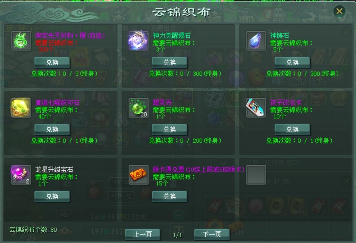The height and width of the screenshot is (243, 356).
Task: Click 兑换 under 龙星升级宝石
Action: pyautogui.click(x=52, y=196)
